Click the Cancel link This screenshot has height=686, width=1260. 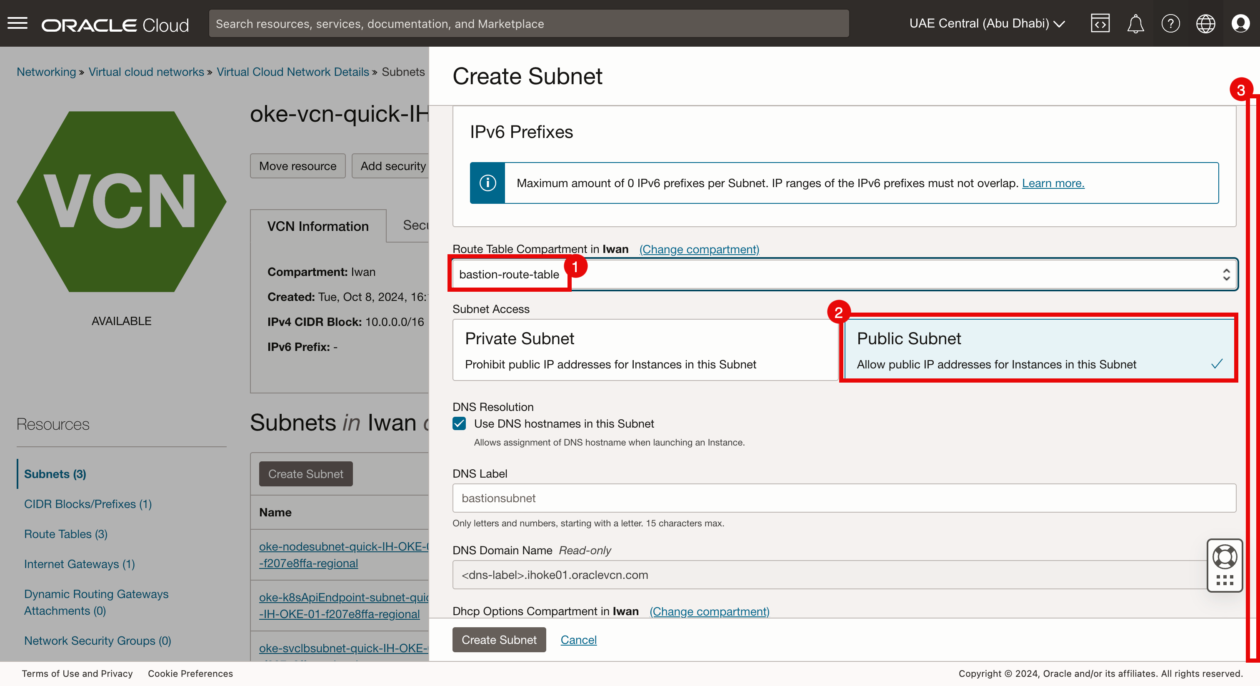point(578,640)
